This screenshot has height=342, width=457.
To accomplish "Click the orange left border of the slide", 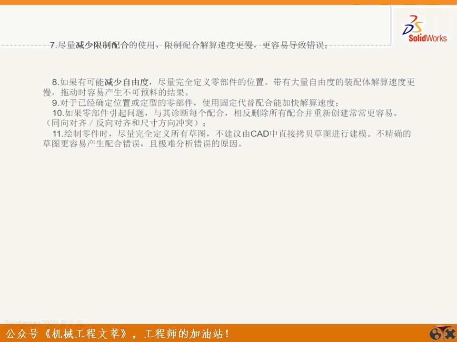I will [2, 171].
